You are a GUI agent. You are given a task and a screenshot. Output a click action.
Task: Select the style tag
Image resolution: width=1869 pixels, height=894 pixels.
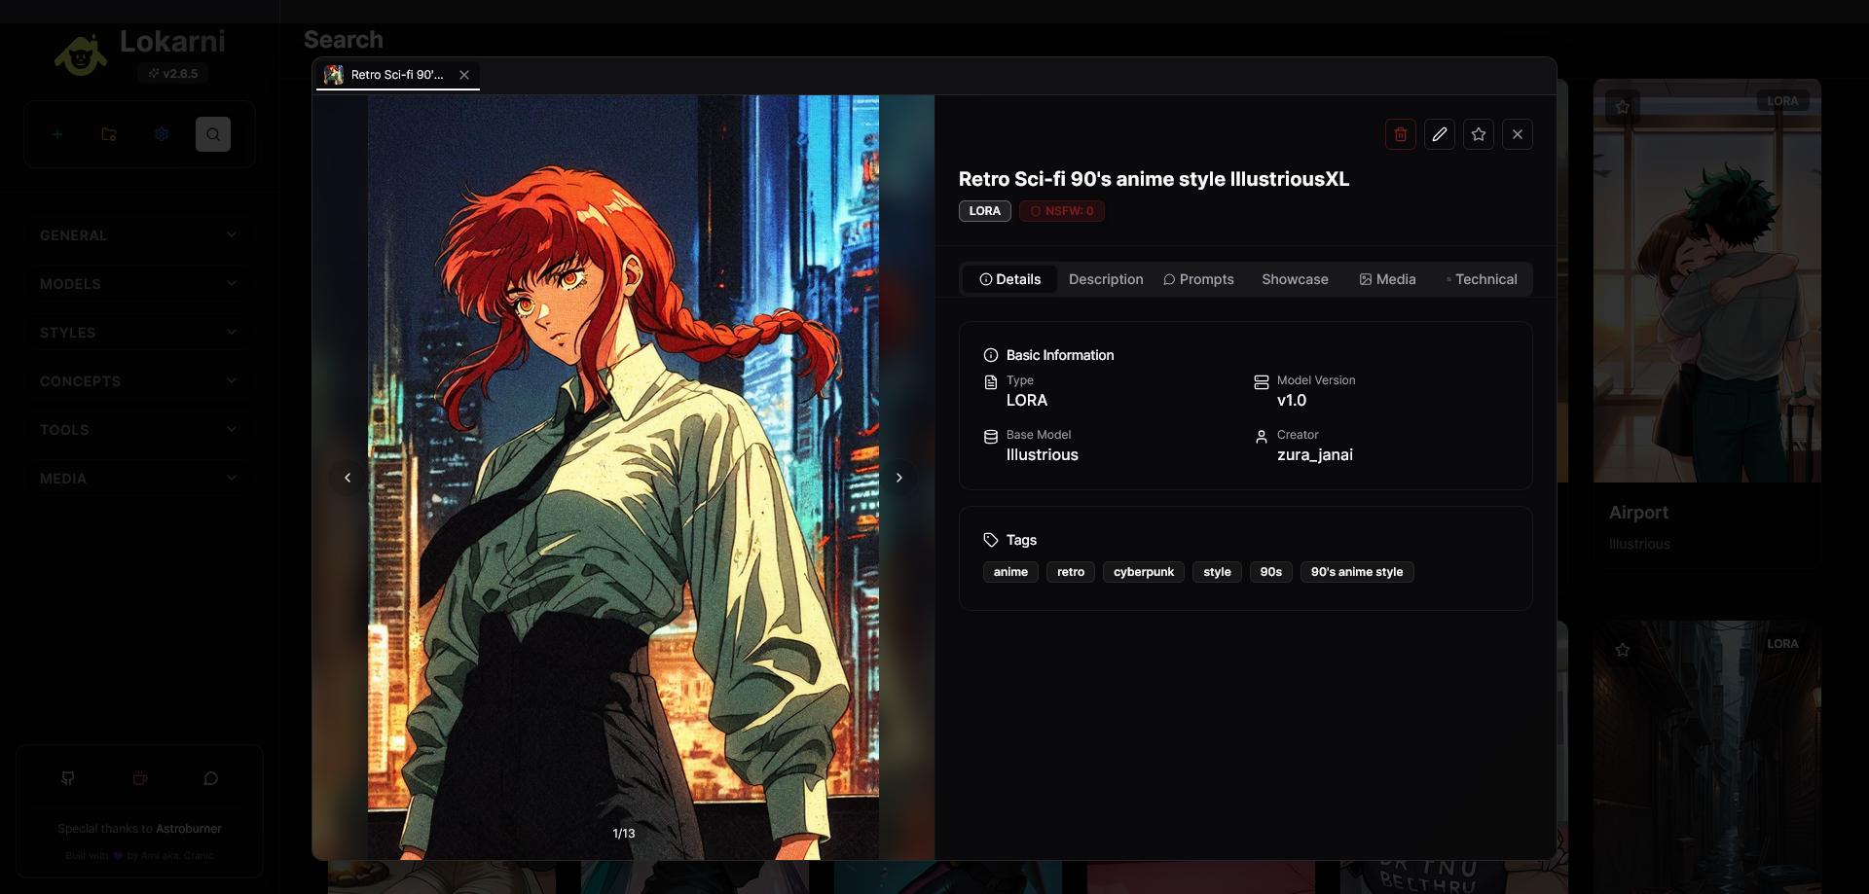tap(1217, 572)
